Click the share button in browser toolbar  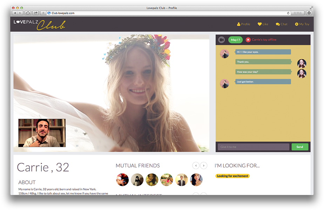tap(36, 13)
